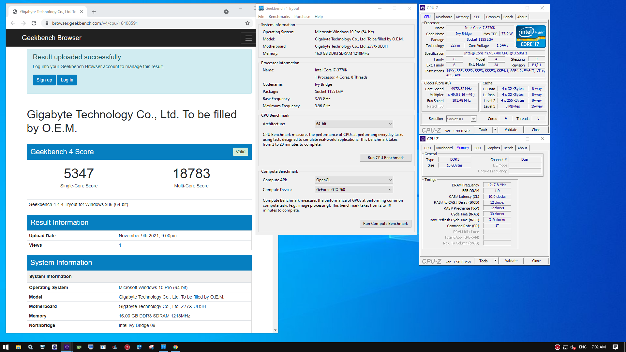The height and width of the screenshot is (352, 626).
Task: Switch to Bench tab in top CPU-Z window
Action: pos(508,17)
